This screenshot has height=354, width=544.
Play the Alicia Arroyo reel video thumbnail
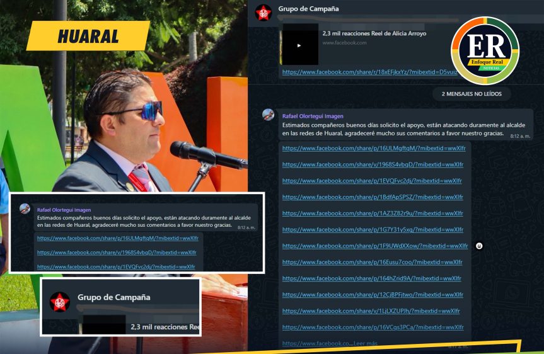pyautogui.click(x=299, y=45)
